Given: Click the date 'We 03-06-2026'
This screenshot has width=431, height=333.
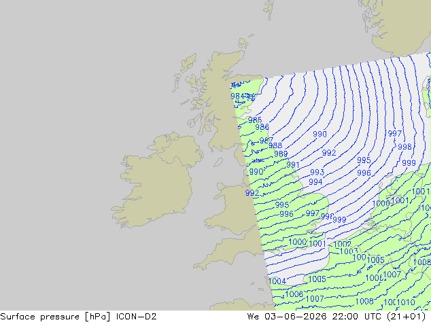Looking at the screenshot, I should (x=287, y=317).
